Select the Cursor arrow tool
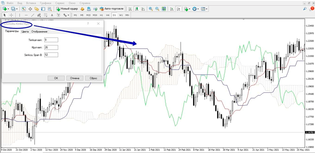The image size is (315, 153). point(5,15)
